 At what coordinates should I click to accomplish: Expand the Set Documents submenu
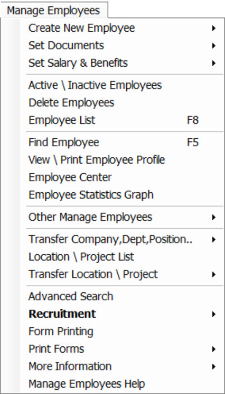[122, 46]
